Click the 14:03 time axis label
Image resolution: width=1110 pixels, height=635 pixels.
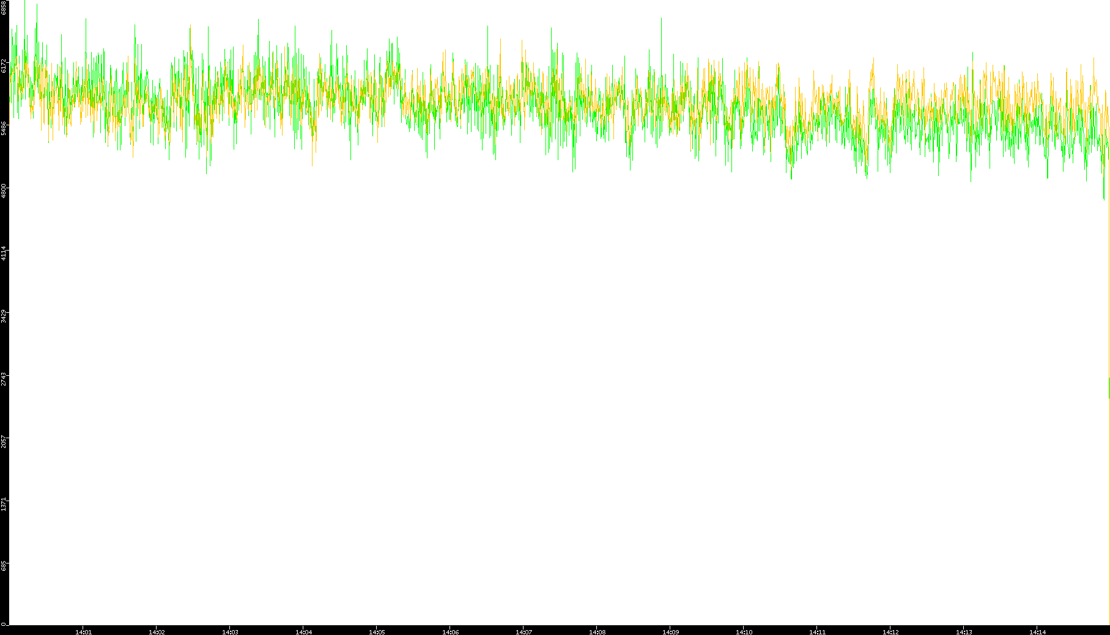[230, 631]
